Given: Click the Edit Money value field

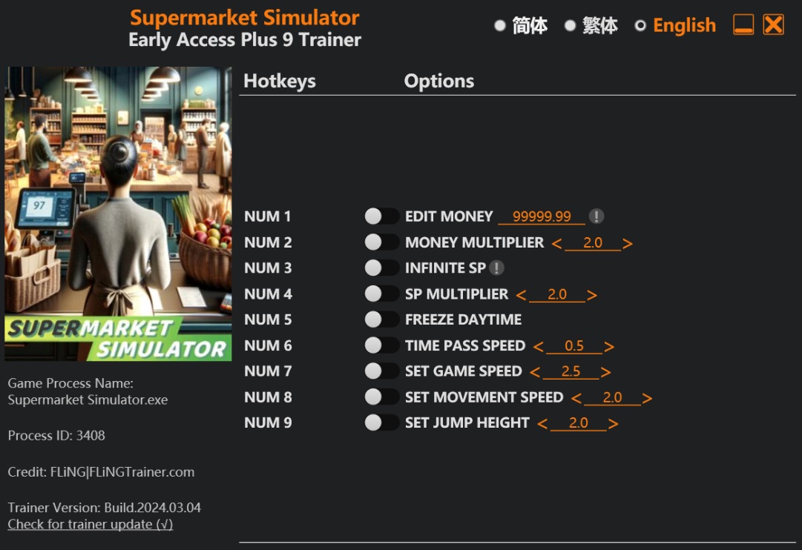Looking at the screenshot, I should (542, 216).
